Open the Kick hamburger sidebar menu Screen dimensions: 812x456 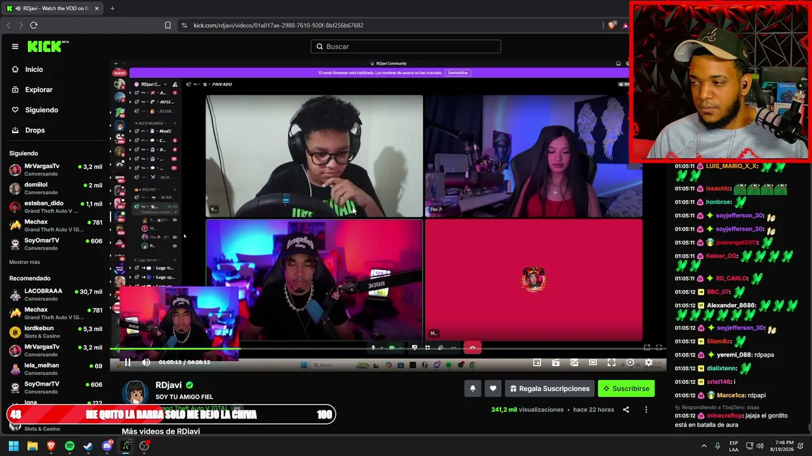pos(15,46)
